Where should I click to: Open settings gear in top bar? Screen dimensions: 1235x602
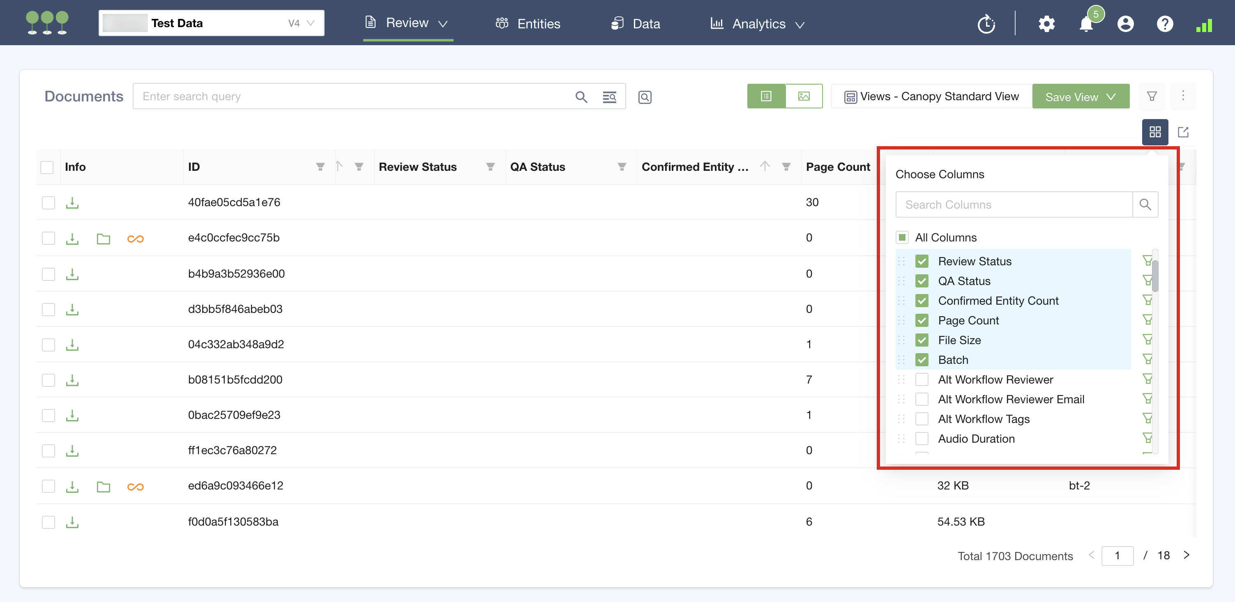1046,23
